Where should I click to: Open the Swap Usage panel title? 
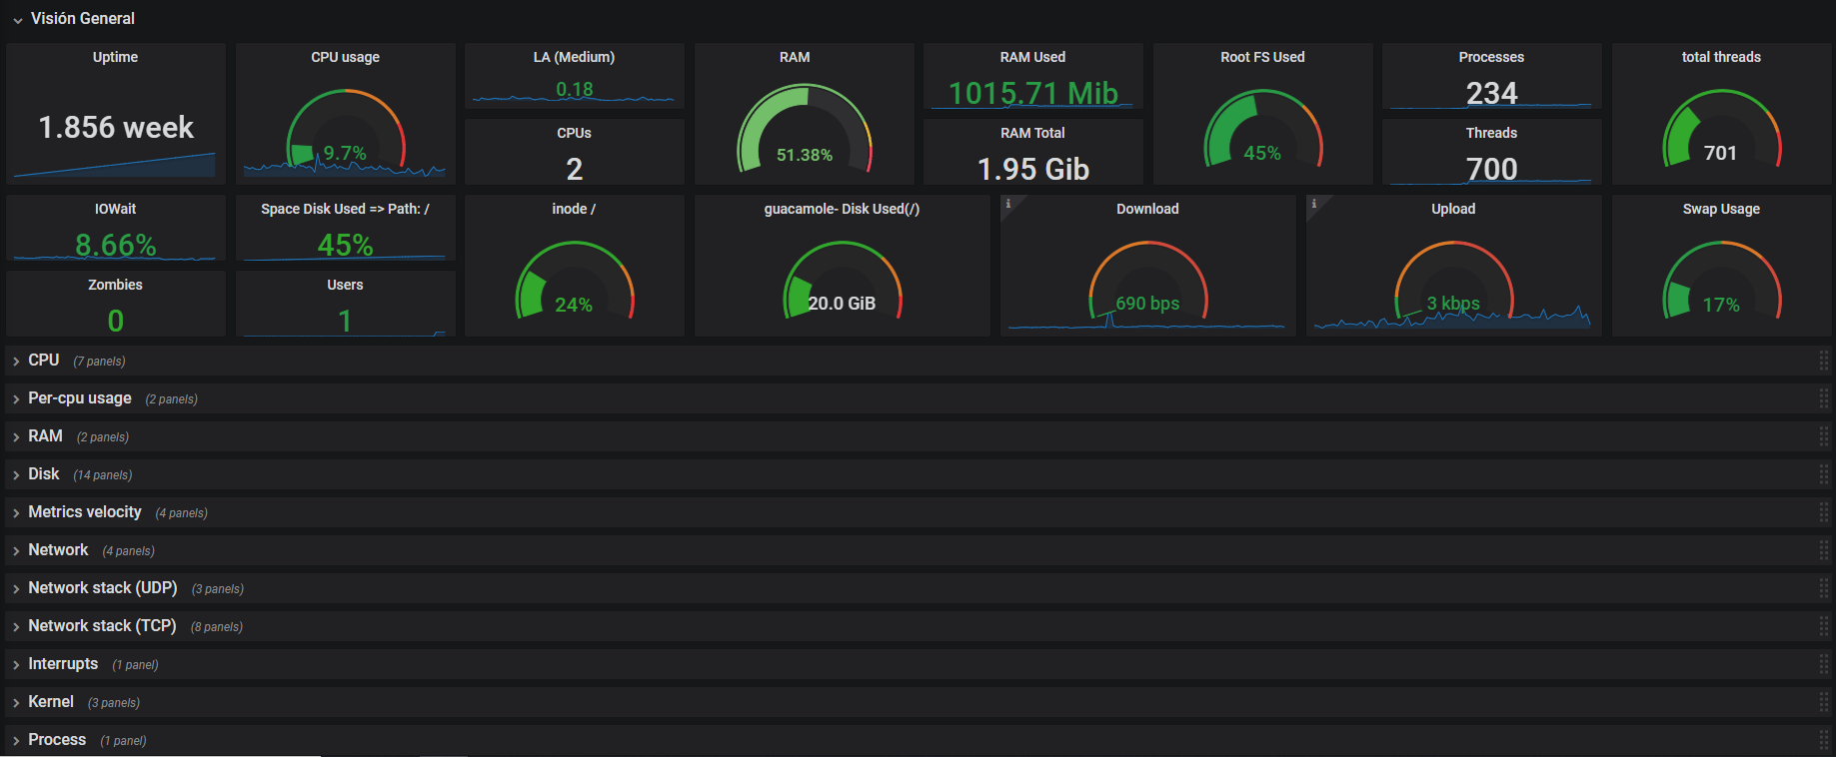tap(1721, 209)
